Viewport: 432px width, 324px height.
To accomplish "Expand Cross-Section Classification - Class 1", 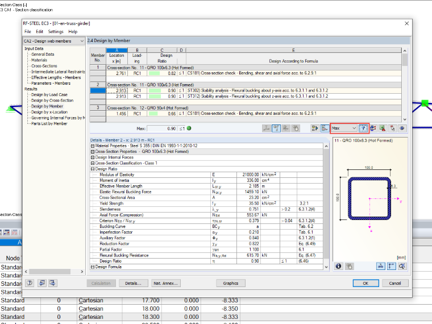I will 93,163.
